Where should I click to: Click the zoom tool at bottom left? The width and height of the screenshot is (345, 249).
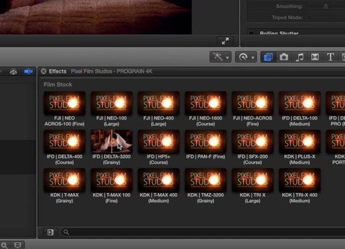4,245
